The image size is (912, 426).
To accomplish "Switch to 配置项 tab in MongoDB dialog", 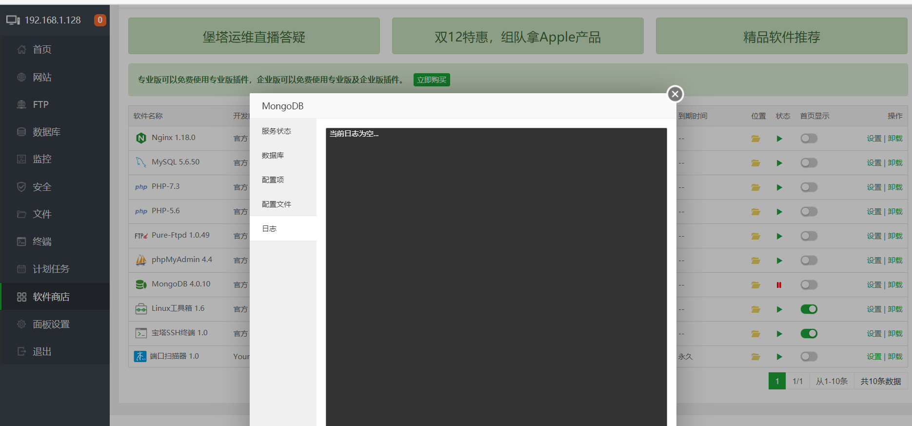I will click(283, 180).
